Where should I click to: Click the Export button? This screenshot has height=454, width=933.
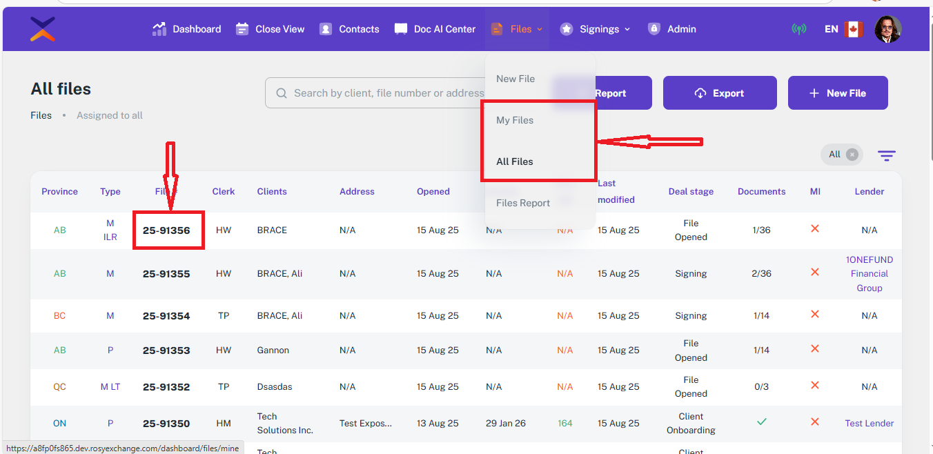click(x=720, y=93)
